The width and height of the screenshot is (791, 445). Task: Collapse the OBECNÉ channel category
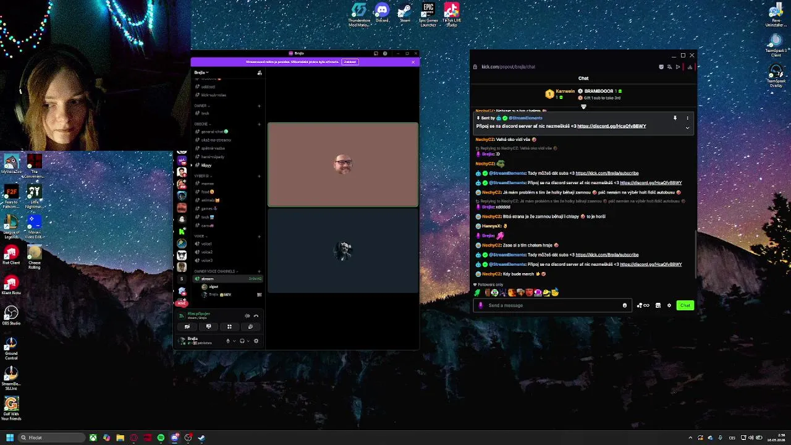tap(203, 124)
